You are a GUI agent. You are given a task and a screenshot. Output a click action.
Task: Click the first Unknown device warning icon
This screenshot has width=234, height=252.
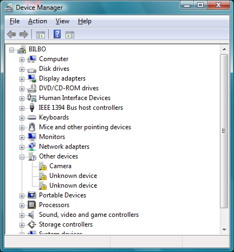[x=42, y=176]
